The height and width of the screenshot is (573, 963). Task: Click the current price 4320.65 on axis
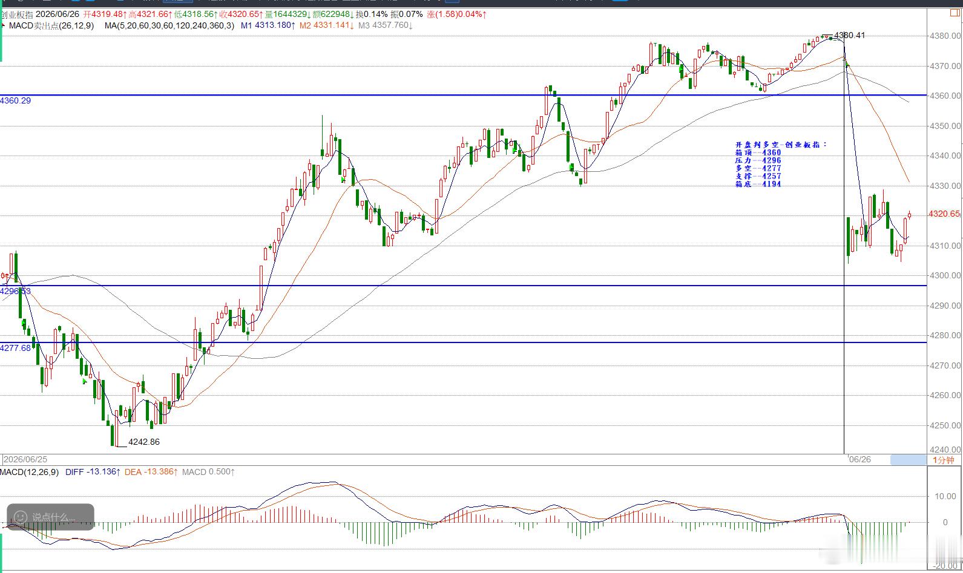tap(944, 214)
